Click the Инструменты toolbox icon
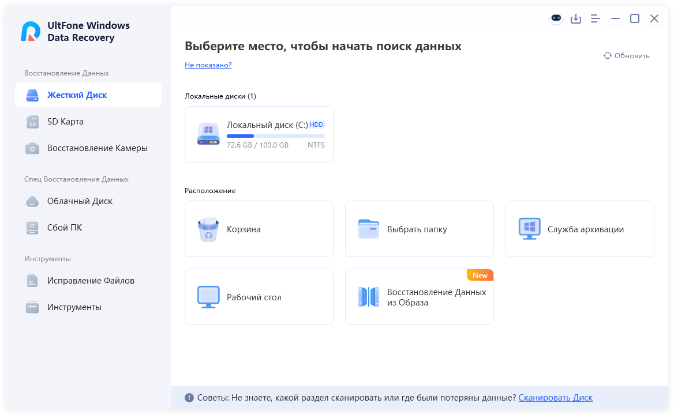The width and height of the screenshot is (674, 415). [32, 307]
